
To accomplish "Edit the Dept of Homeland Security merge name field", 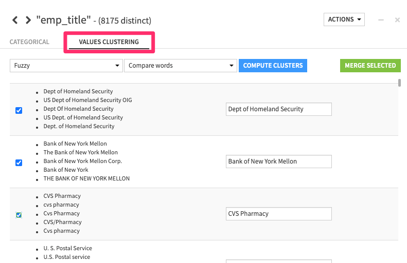I will click(x=278, y=109).
